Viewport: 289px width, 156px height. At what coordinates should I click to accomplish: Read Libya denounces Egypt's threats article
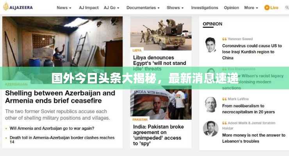point(160,63)
